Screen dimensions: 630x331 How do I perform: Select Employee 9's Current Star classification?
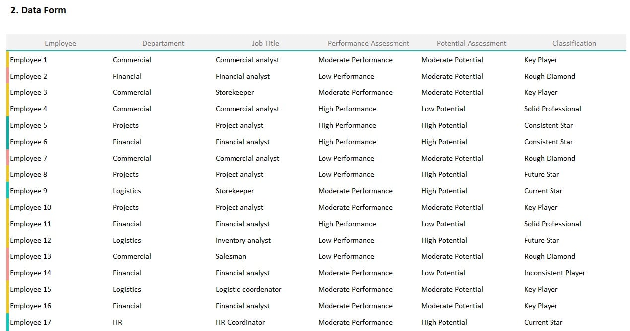(x=543, y=191)
